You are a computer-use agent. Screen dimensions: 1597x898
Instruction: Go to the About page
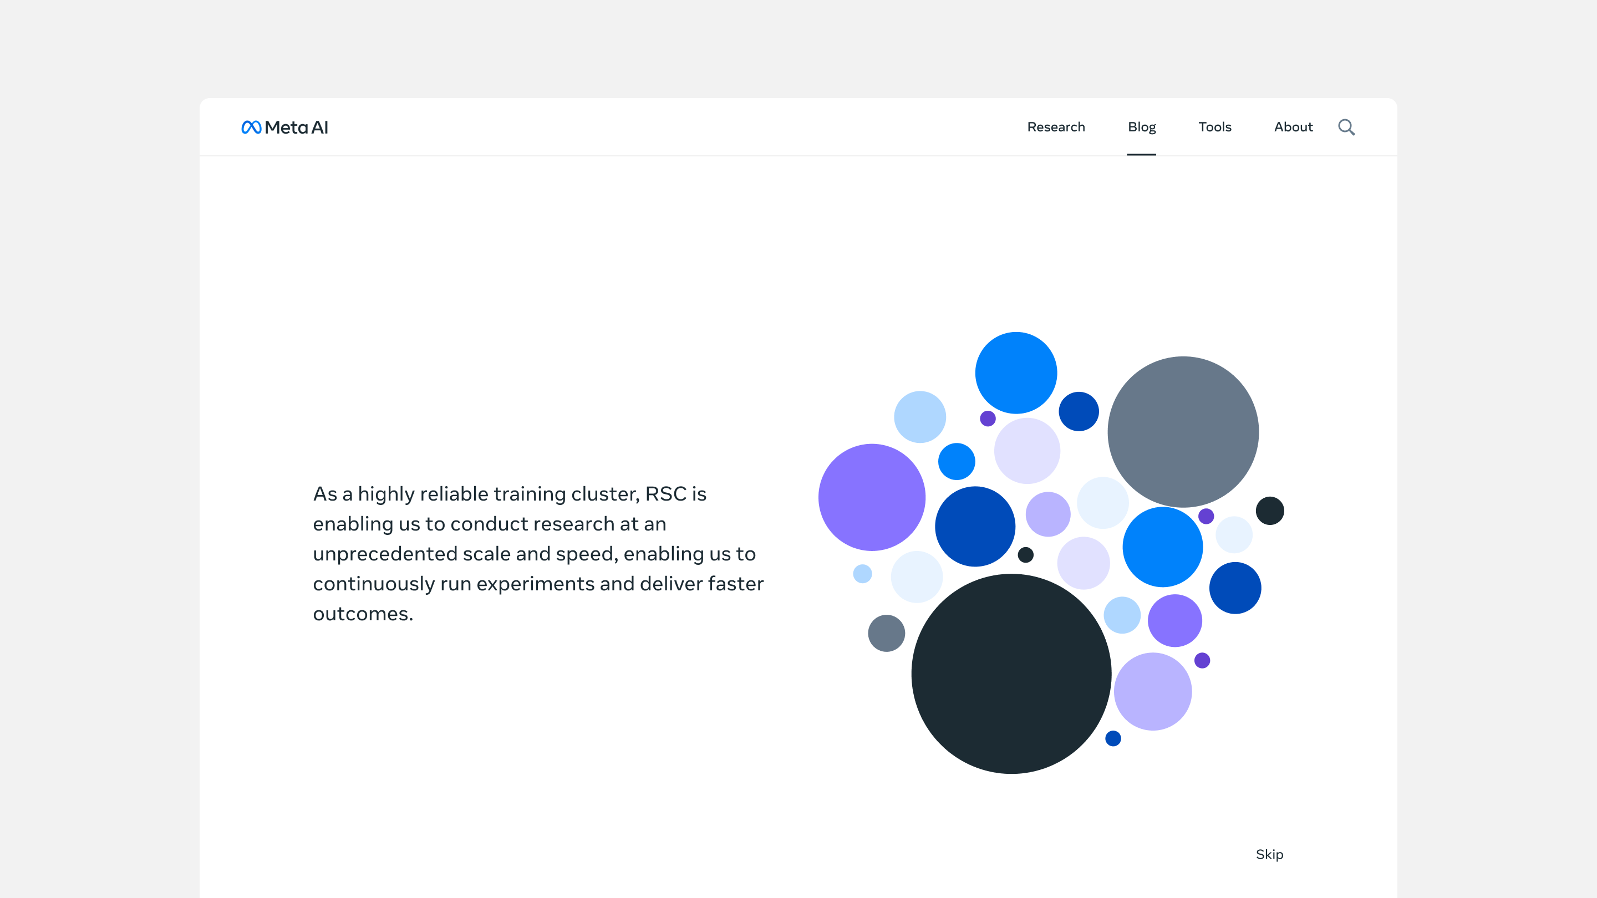[1293, 127]
